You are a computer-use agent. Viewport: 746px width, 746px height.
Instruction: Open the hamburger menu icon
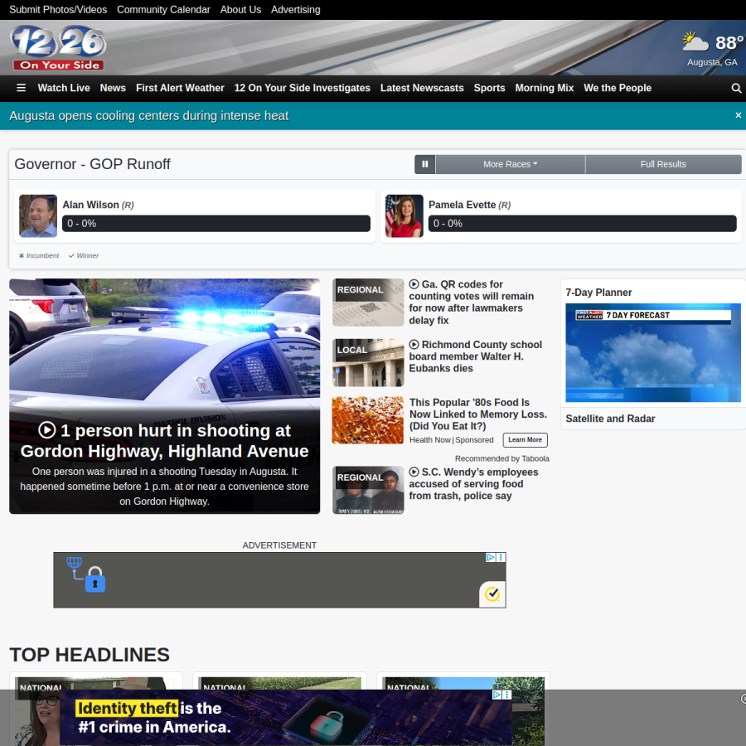click(x=21, y=88)
